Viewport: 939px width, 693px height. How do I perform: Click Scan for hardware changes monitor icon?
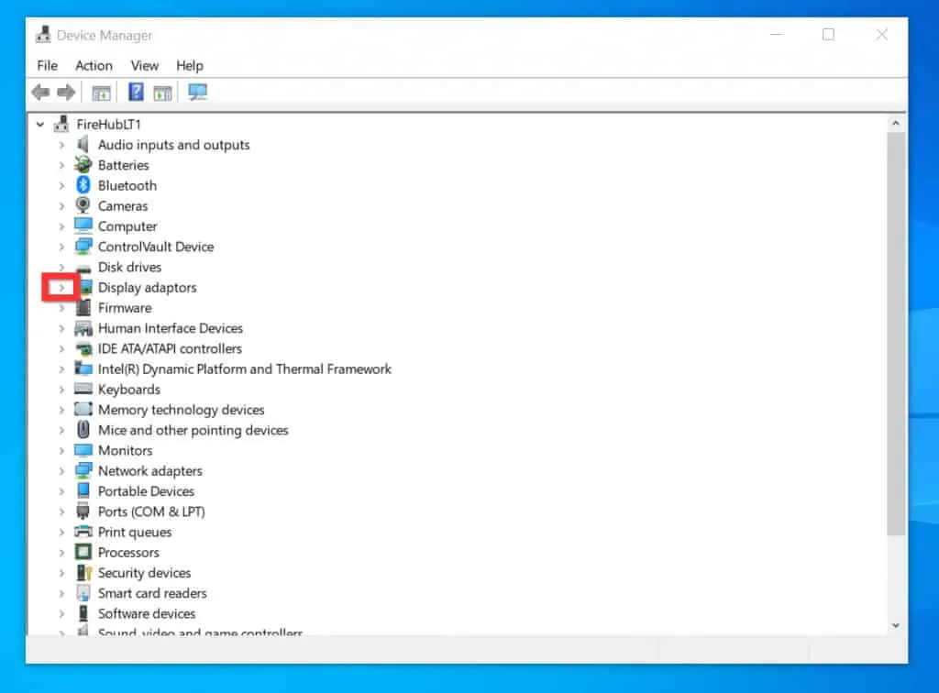pyautogui.click(x=197, y=92)
